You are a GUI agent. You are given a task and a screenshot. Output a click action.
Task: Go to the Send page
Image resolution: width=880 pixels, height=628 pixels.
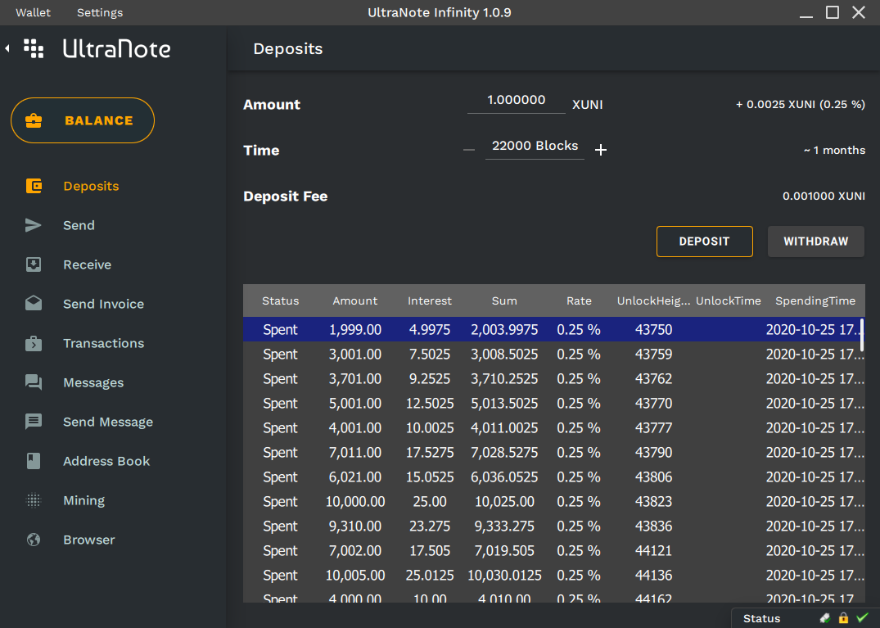pyautogui.click(x=79, y=225)
